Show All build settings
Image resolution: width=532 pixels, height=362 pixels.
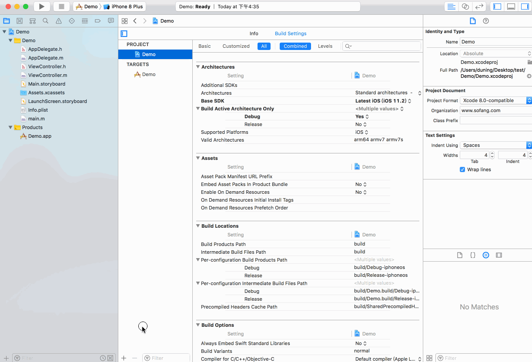point(264,46)
